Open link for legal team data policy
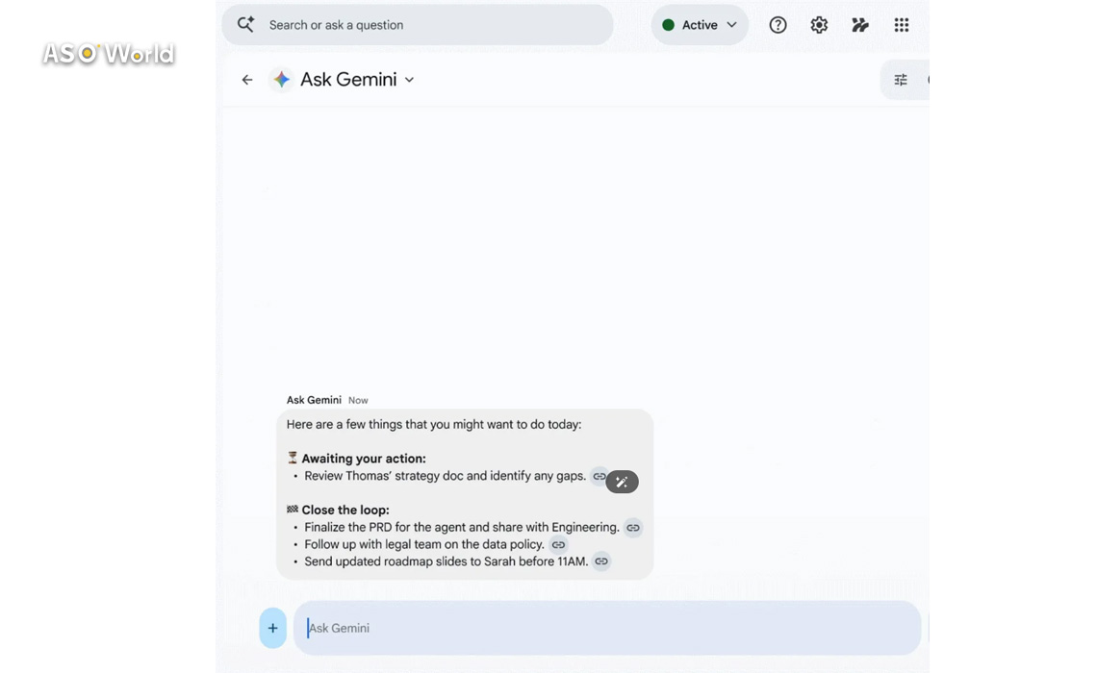Viewport: 1097px width, 673px height. click(558, 544)
